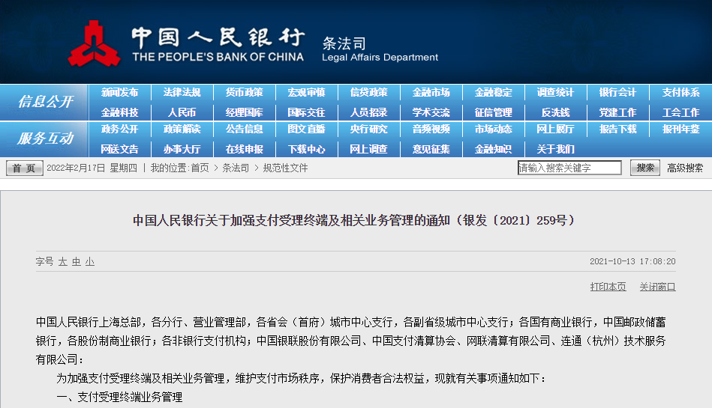The width and height of the screenshot is (712, 408).
Task: Click 规范性文件 in the breadcrumb
Action: pos(285,168)
